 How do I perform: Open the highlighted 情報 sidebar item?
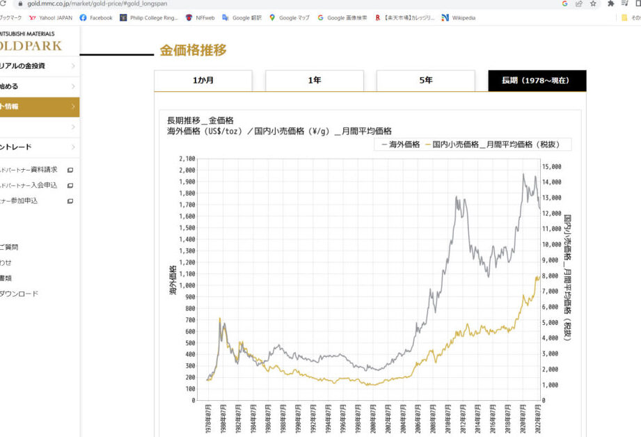[39, 106]
